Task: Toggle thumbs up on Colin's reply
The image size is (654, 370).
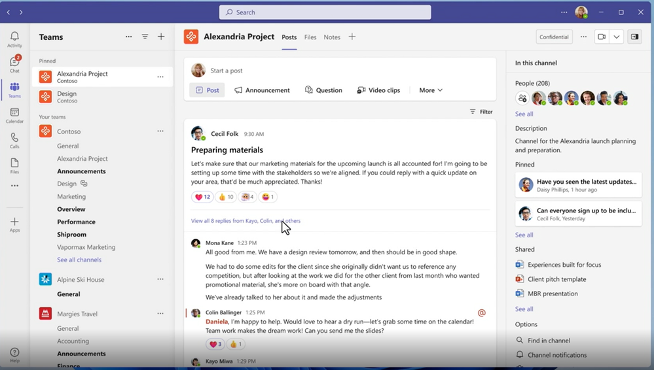Action: (x=236, y=344)
